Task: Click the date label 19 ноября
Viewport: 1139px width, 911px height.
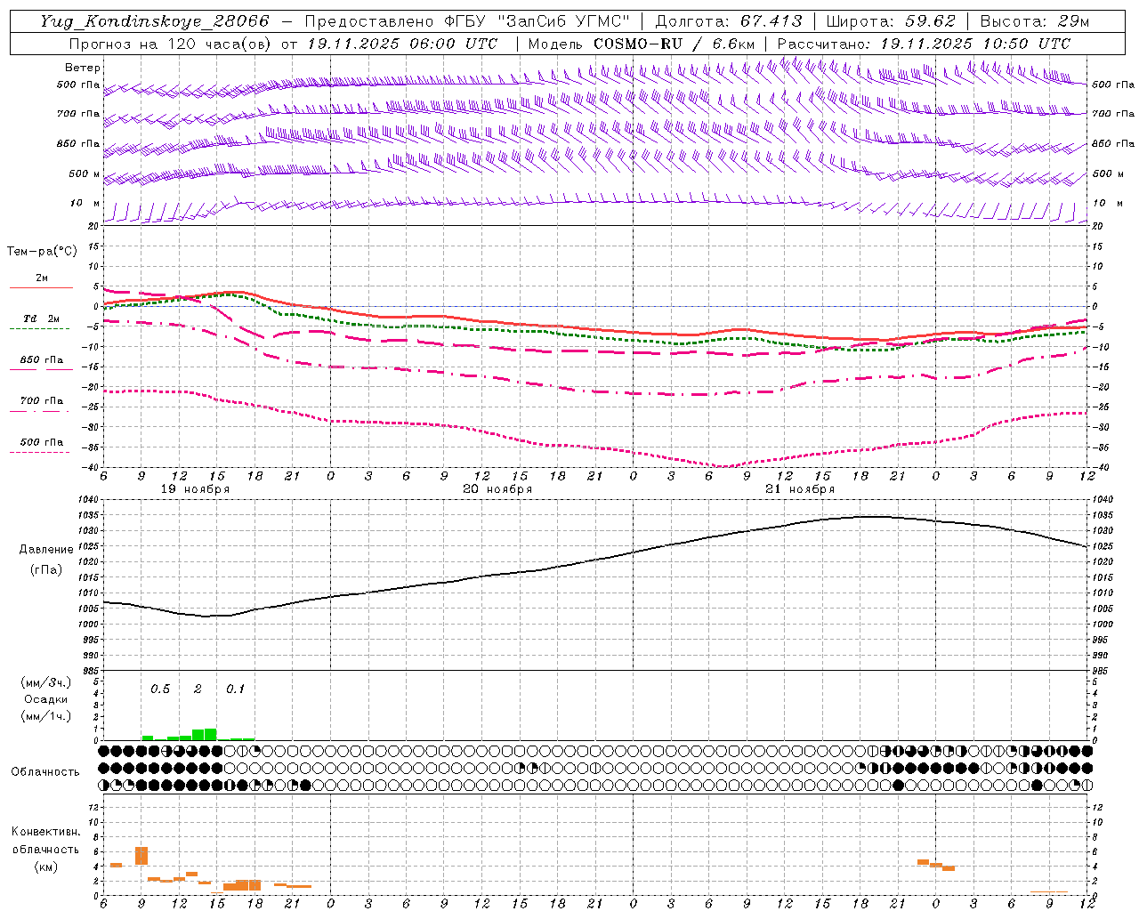Action: point(195,489)
